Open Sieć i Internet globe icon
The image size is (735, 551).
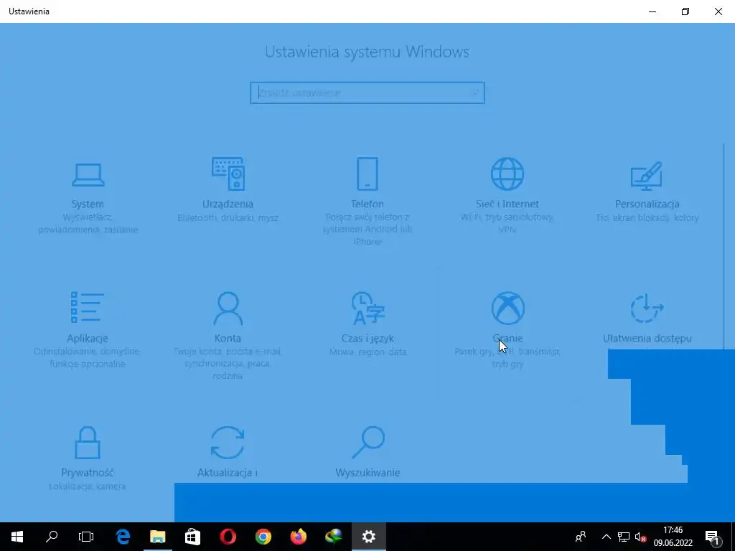(x=507, y=174)
